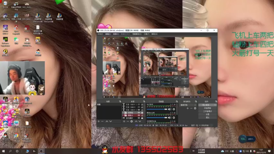Open the 帮助(H) menu in OBS
The image size is (274, 154).
(x=154, y=34)
